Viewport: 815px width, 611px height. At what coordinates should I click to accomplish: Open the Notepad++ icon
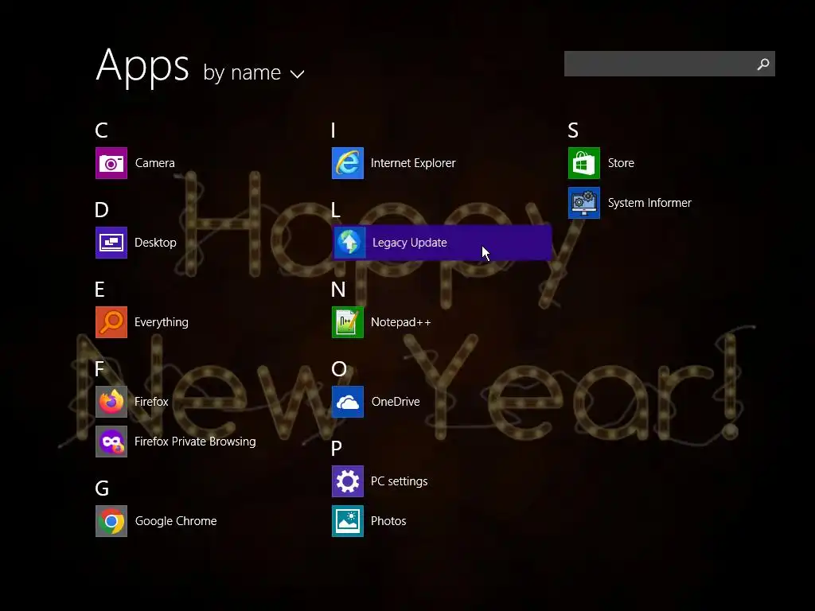(x=348, y=322)
